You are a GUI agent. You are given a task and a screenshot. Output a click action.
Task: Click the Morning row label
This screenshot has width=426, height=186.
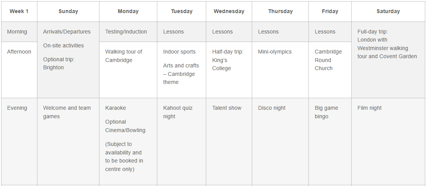pos(17,32)
